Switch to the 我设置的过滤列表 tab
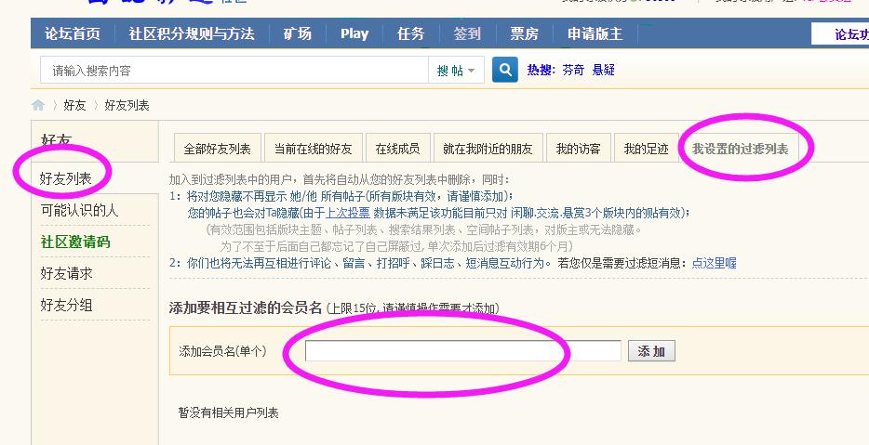869x445 pixels. 740,149
